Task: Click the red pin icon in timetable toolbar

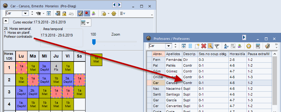Action: (87, 13)
